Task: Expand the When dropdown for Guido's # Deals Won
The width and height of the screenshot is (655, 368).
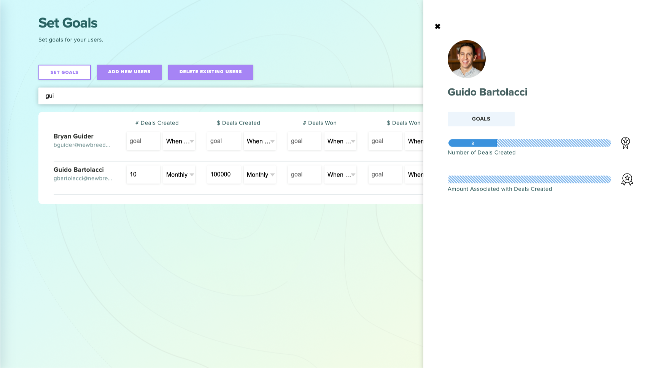Action: tap(340, 174)
